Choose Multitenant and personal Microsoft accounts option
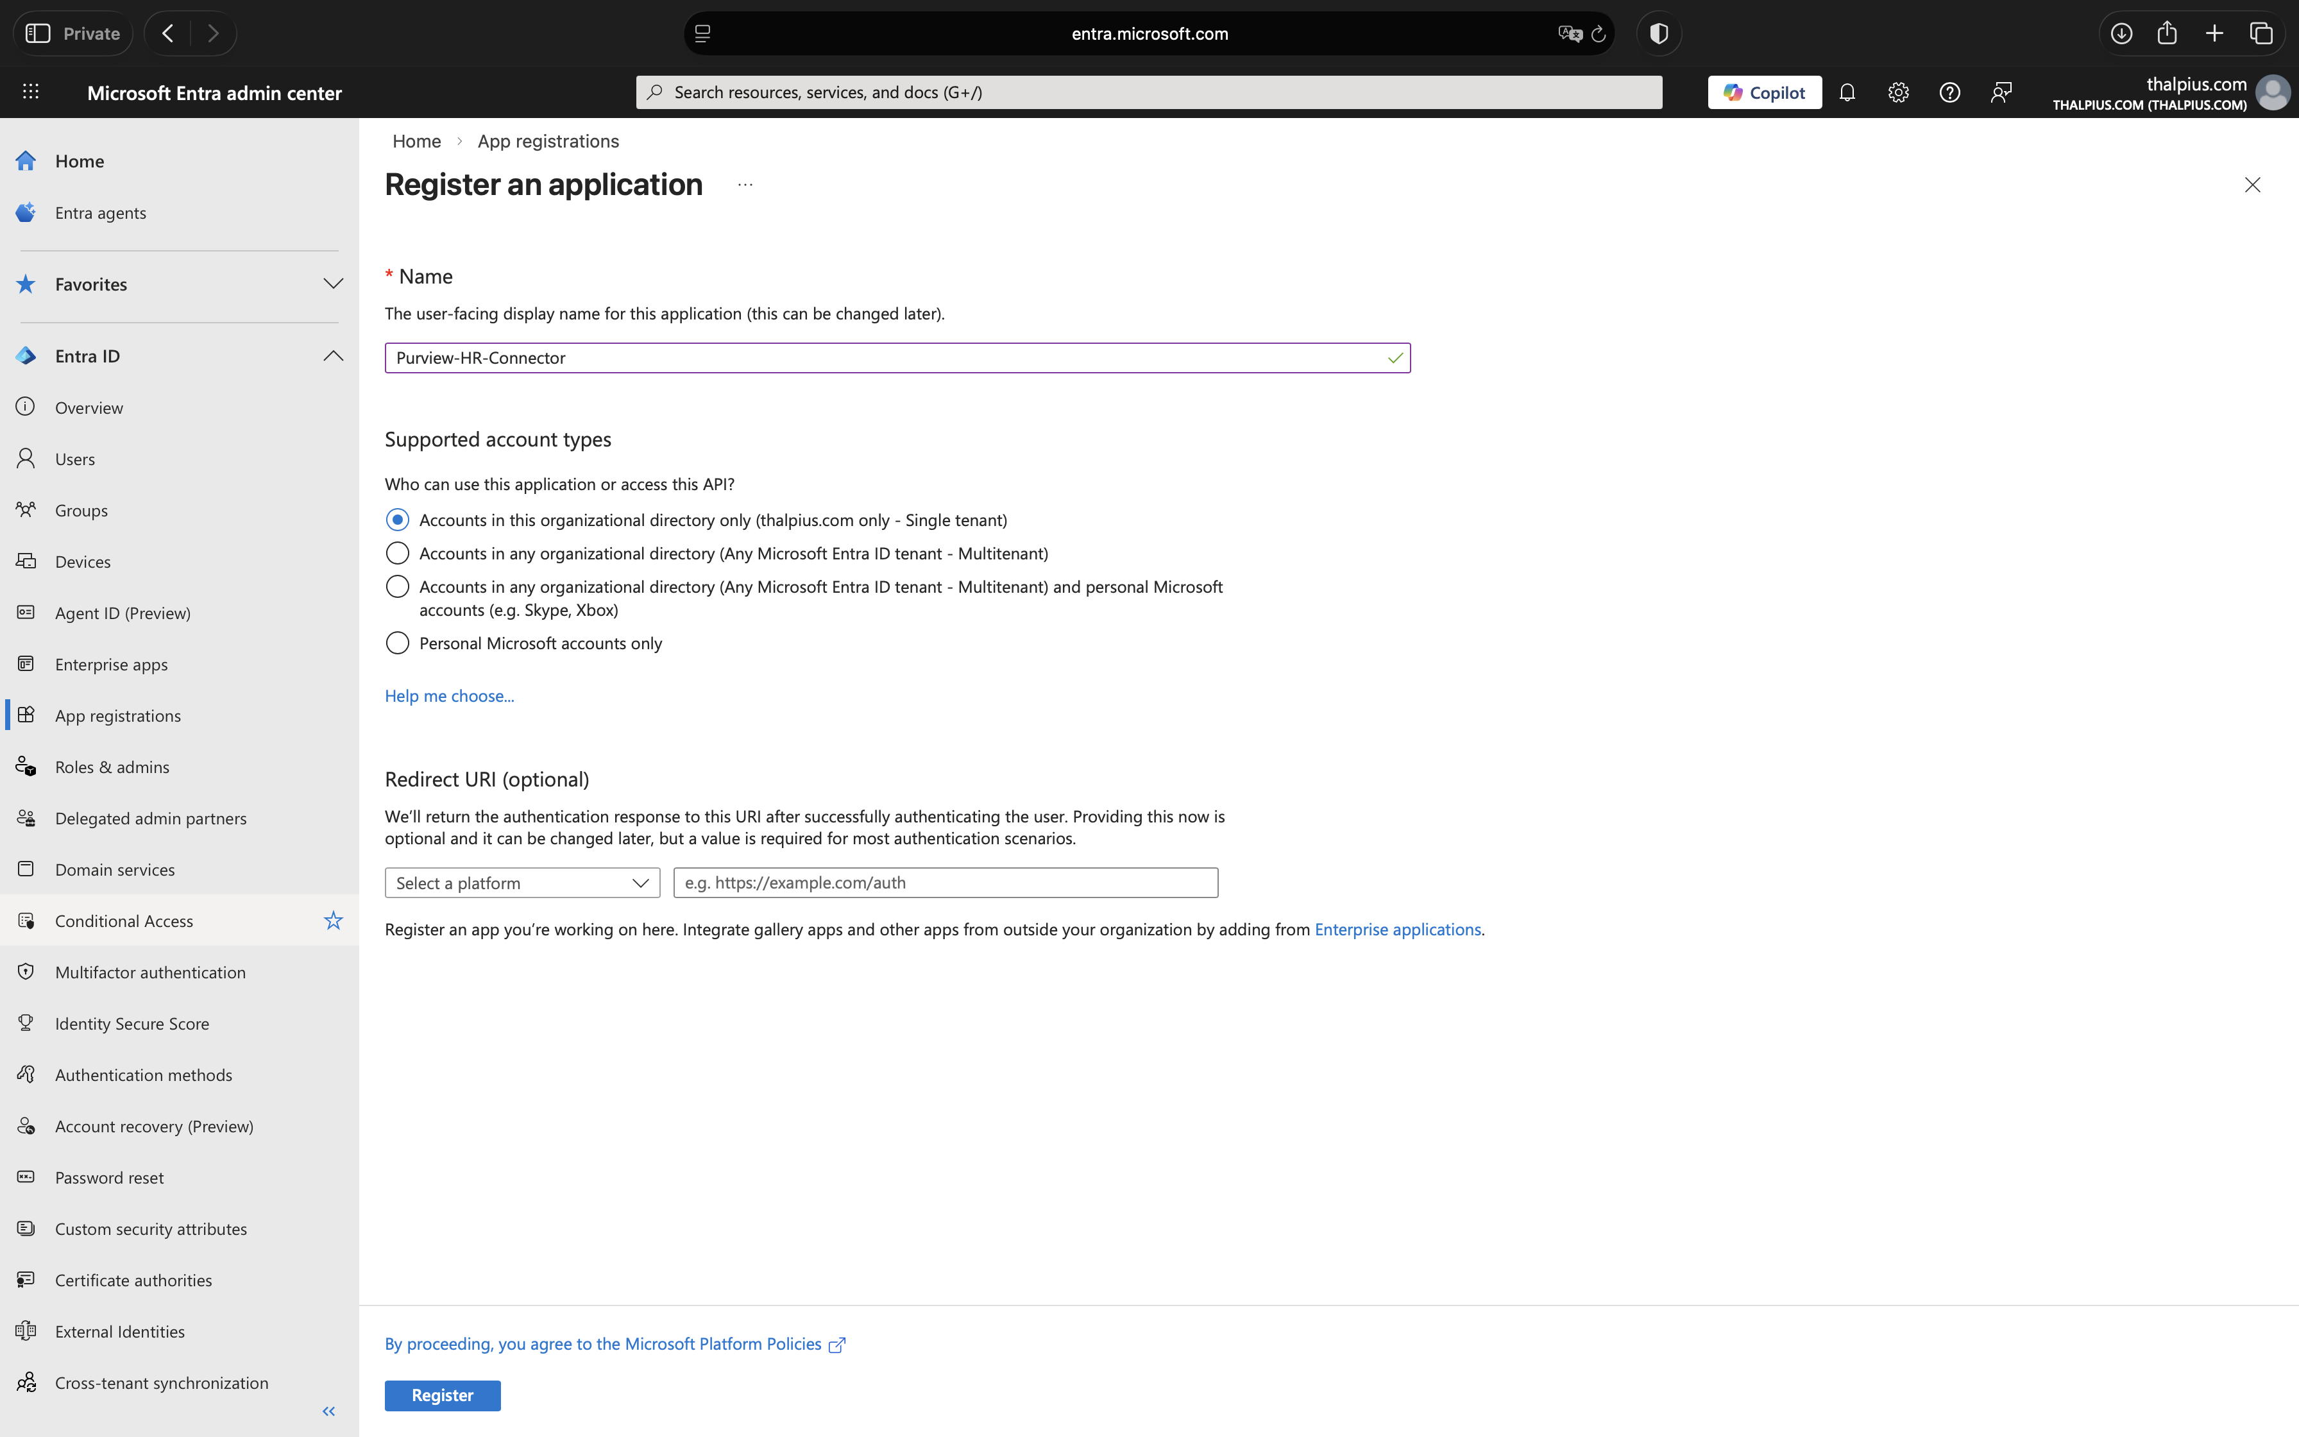The width and height of the screenshot is (2299, 1437). [397, 586]
